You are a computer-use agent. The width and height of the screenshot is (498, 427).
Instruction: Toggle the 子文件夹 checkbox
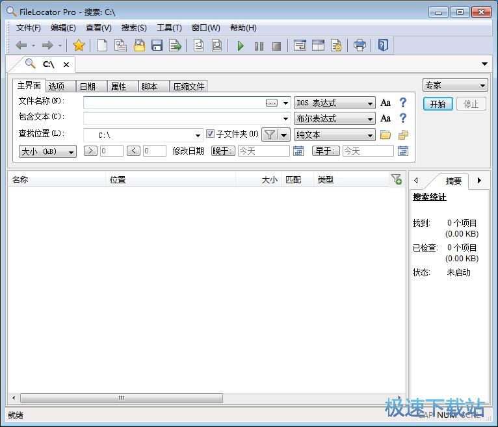click(x=211, y=134)
